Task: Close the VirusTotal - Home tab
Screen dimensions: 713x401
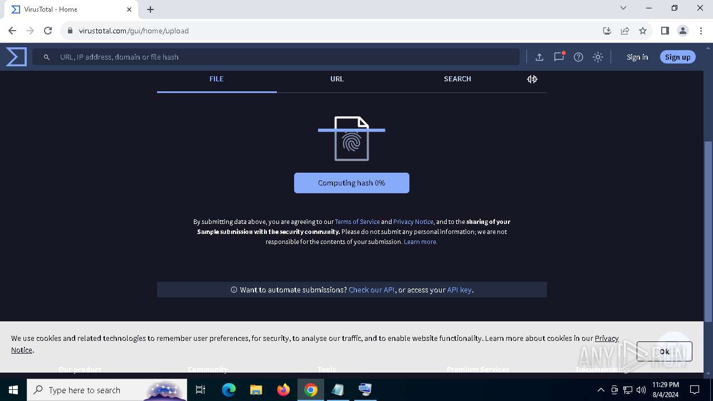Action: pyautogui.click(x=129, y=9)
